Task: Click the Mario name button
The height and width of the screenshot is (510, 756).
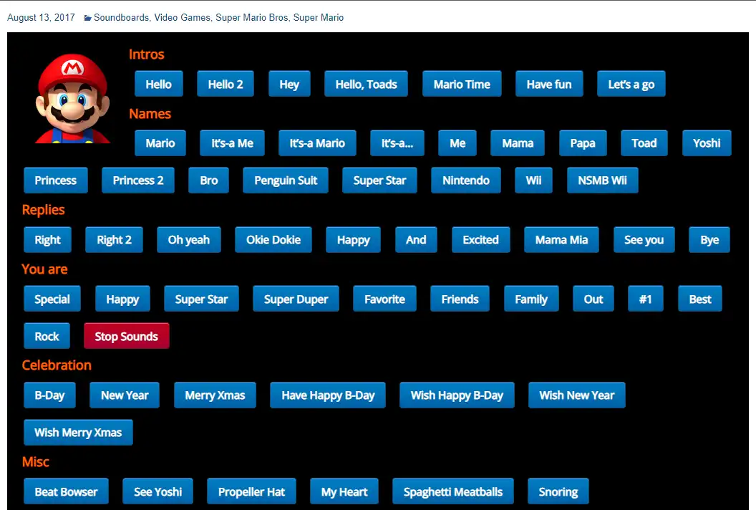Action: [160, 143]
